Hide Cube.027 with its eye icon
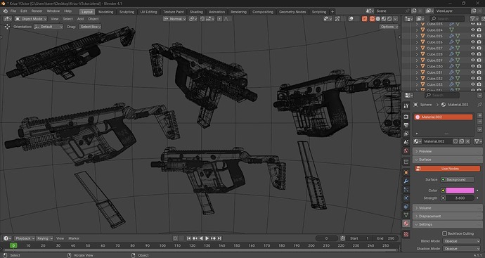 click(x=472, y=48)
